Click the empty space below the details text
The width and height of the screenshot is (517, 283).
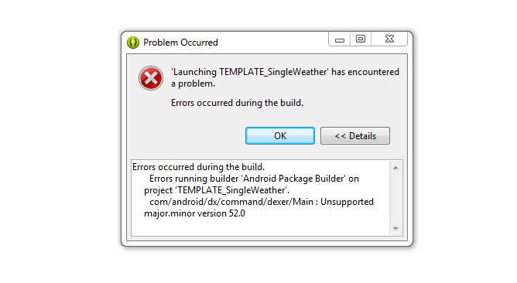(x=261, y=227)
